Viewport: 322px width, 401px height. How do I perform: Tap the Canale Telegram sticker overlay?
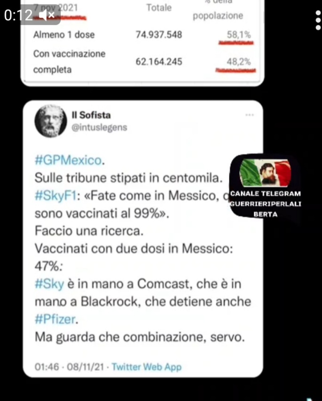coord(265,187)
